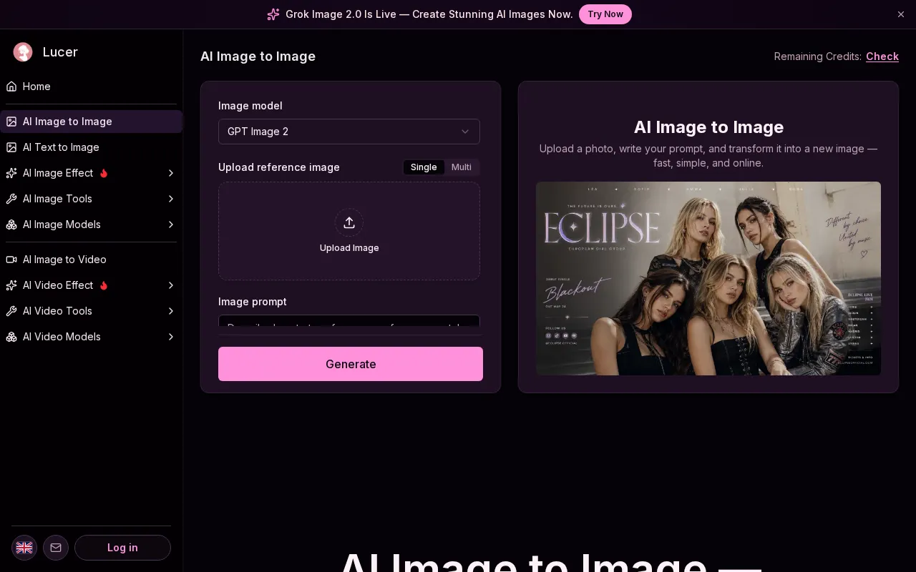
Task: Open the Image model dropdown
Action: click(x=349, y=132)
